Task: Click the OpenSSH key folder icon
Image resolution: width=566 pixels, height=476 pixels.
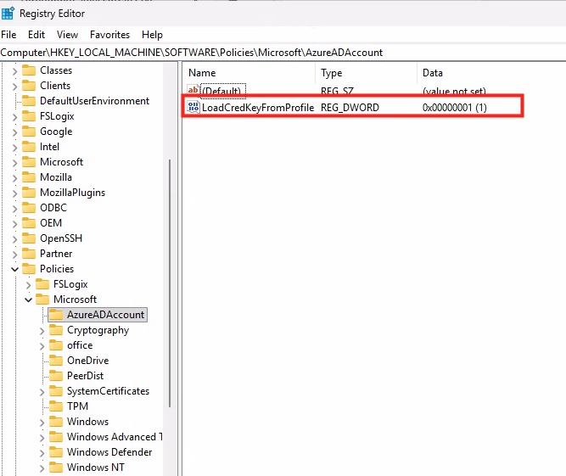Action: point(29,238)
